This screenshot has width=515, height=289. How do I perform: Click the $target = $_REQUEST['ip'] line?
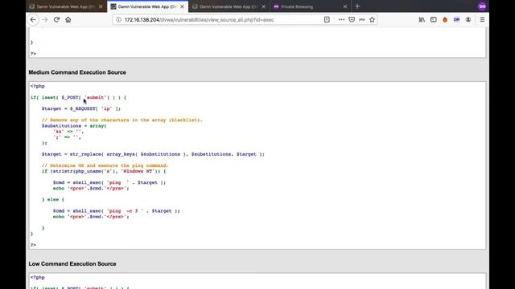coord(81,108)
